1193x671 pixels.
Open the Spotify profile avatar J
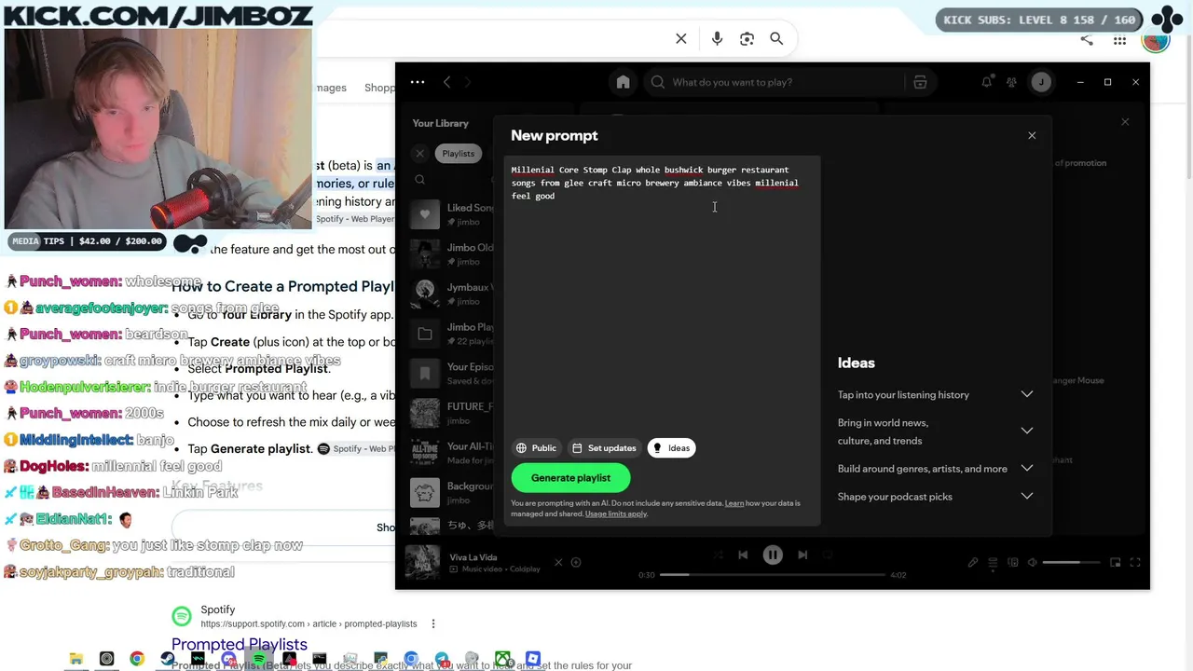click(1041, 82)
